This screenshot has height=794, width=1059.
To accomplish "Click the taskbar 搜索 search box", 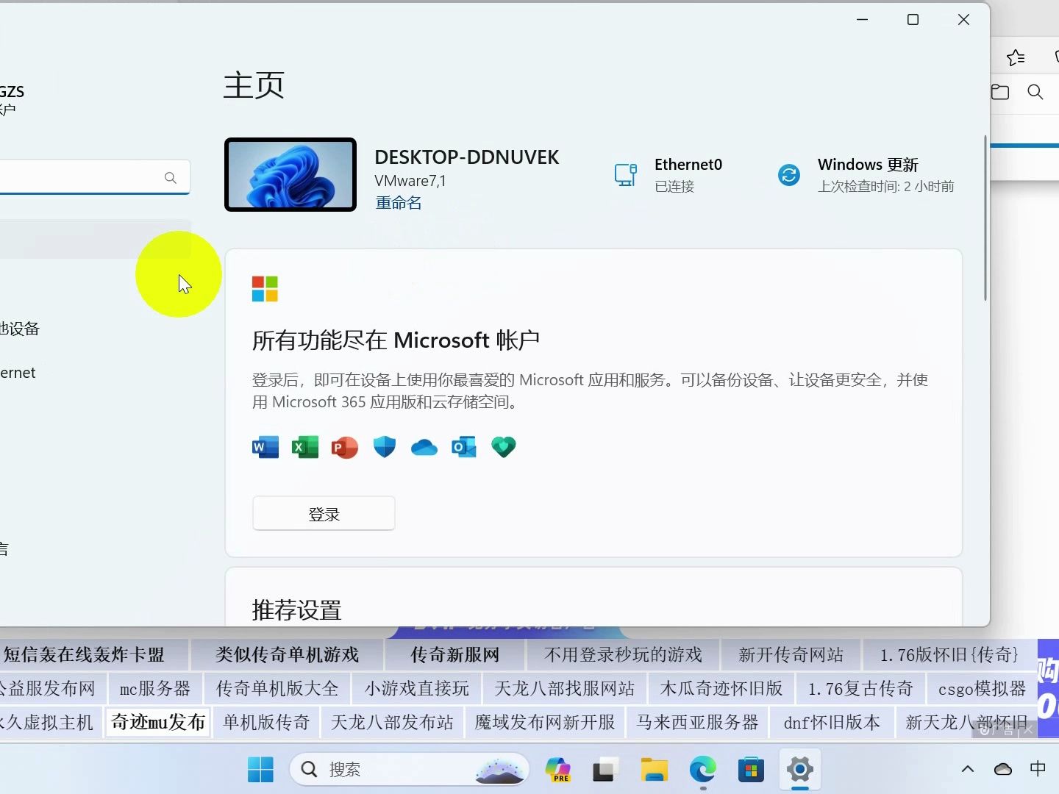I will coord(409,770).
